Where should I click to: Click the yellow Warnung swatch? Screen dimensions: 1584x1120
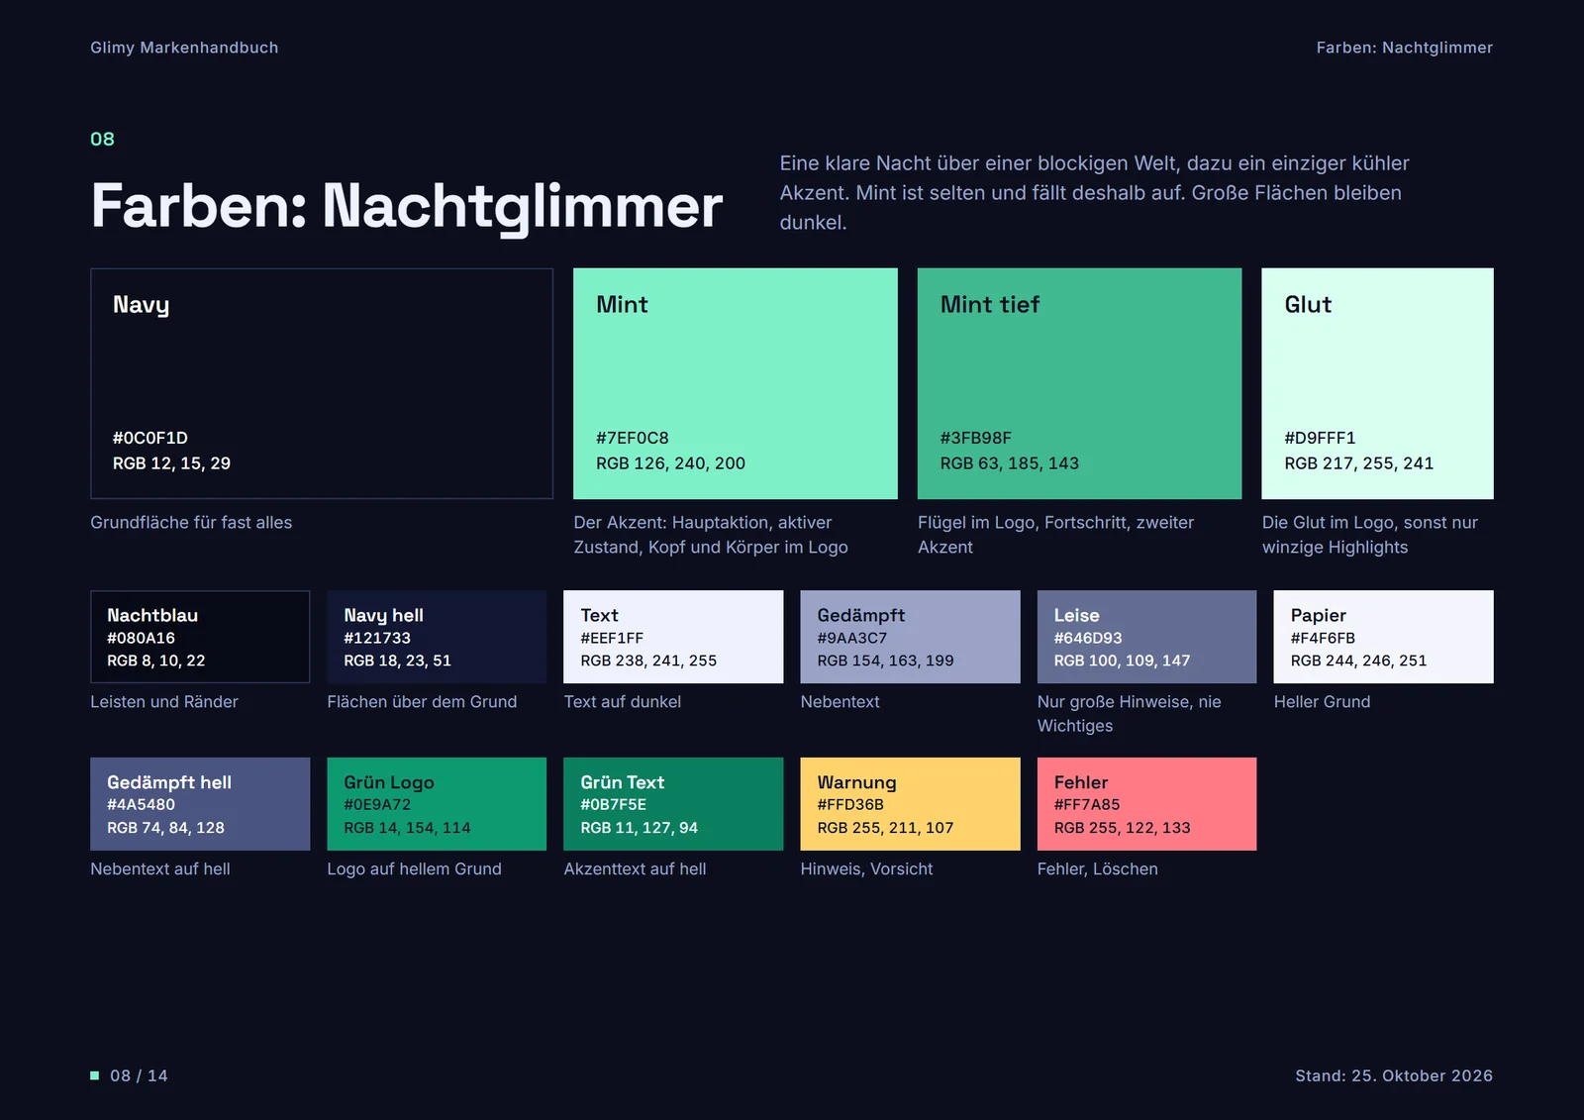[910, 804]
